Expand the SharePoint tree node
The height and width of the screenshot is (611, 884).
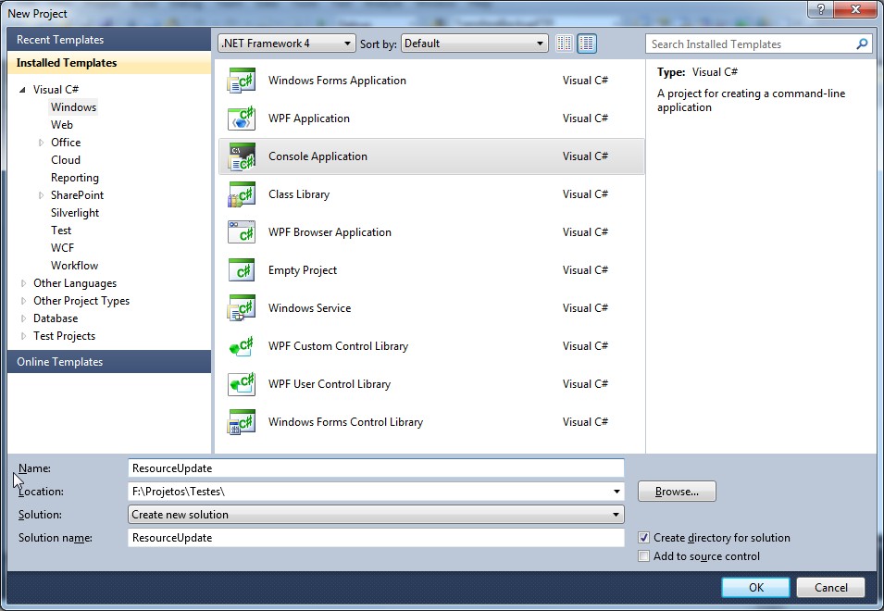pyautogui.click(x=41, y=195)
